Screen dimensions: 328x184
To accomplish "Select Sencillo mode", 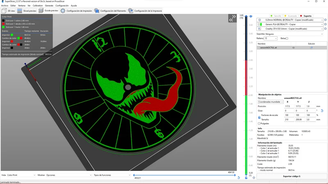I will (x=276, y=16).
